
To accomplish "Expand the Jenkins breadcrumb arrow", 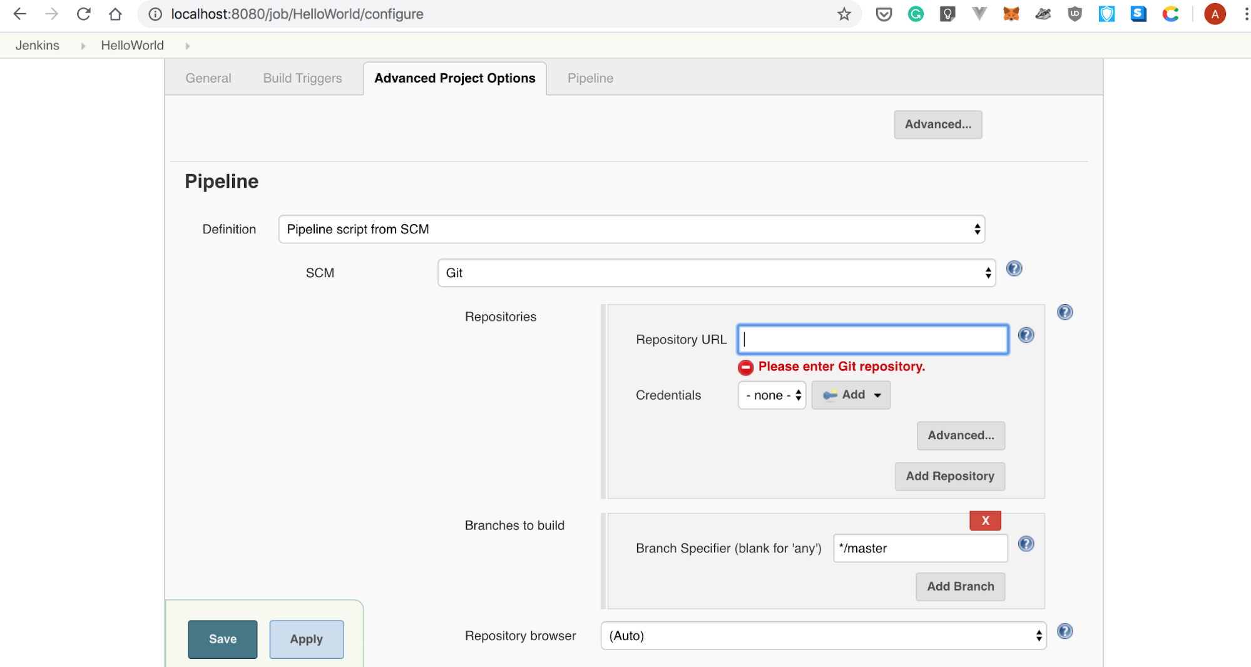I will click(x=83, y=46).
